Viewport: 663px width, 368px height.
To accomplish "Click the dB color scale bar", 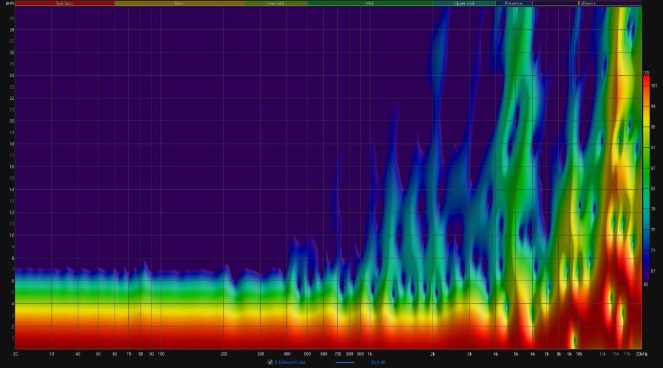I will click(x=646, y=178).
